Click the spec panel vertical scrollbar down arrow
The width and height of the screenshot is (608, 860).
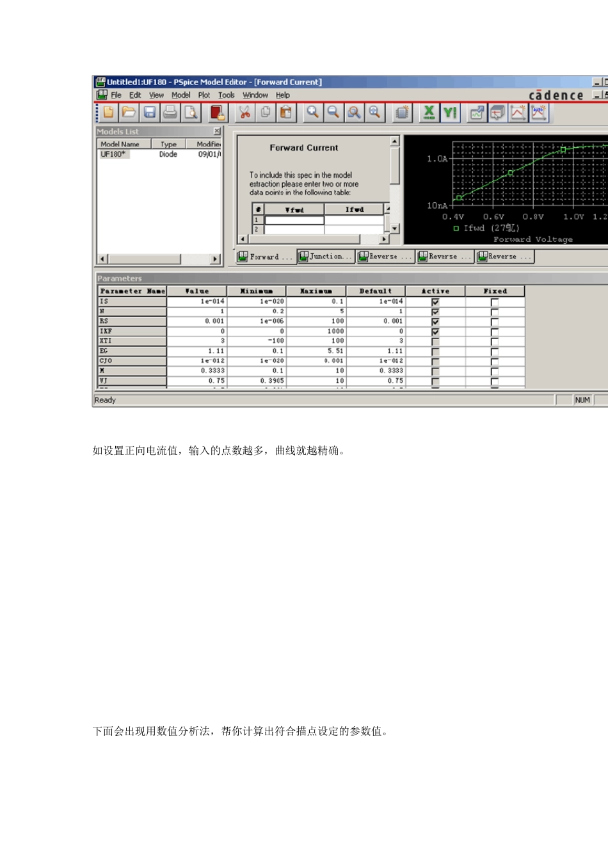[395, 228]
